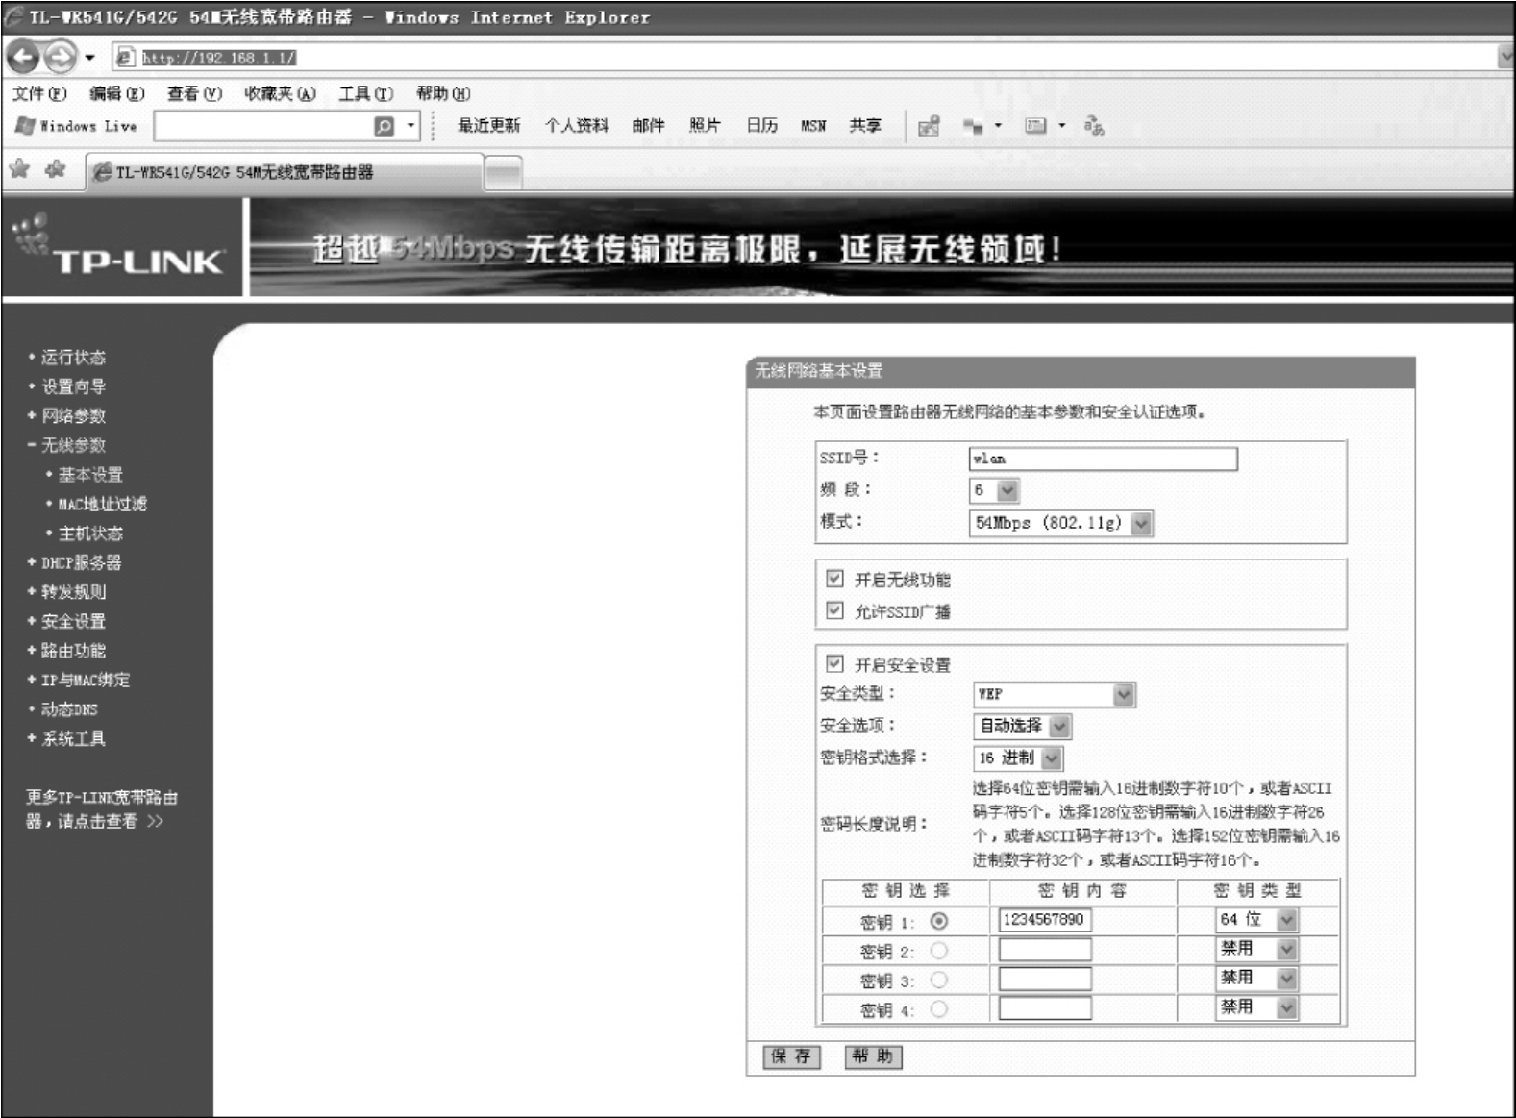Open 动态DNS in the sidebar
The width and height of the screenshot is (1516, 1118).
click(69, 709)
